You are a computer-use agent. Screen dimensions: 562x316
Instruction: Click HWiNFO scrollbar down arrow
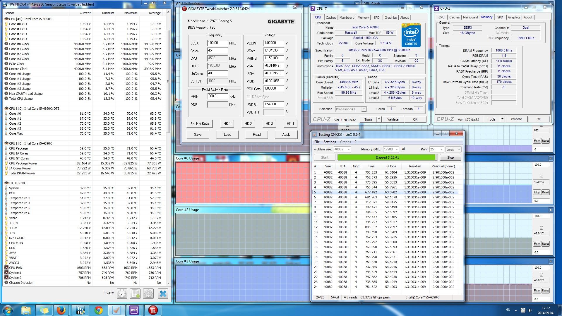pyautogui.click(x=168, y=283)
